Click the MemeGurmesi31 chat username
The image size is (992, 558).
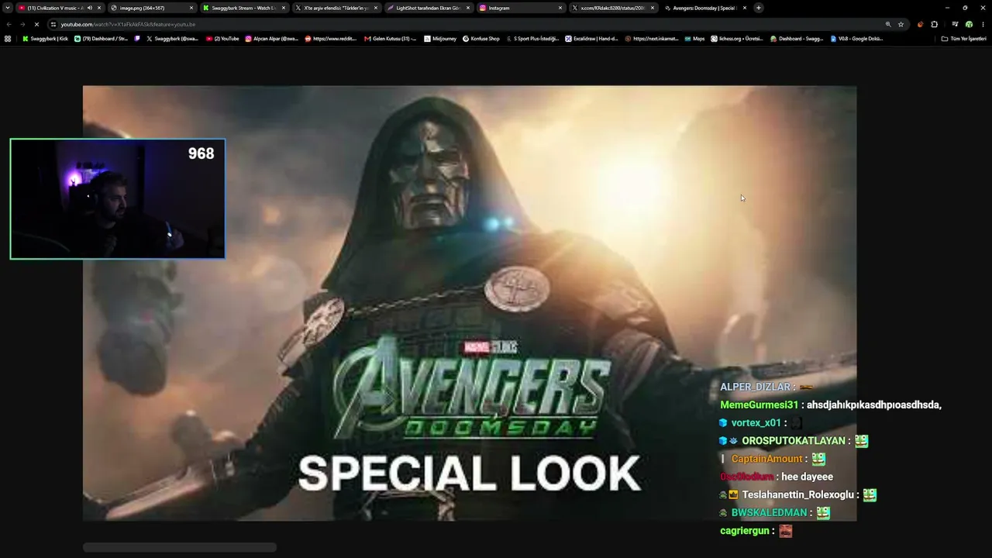759,405
